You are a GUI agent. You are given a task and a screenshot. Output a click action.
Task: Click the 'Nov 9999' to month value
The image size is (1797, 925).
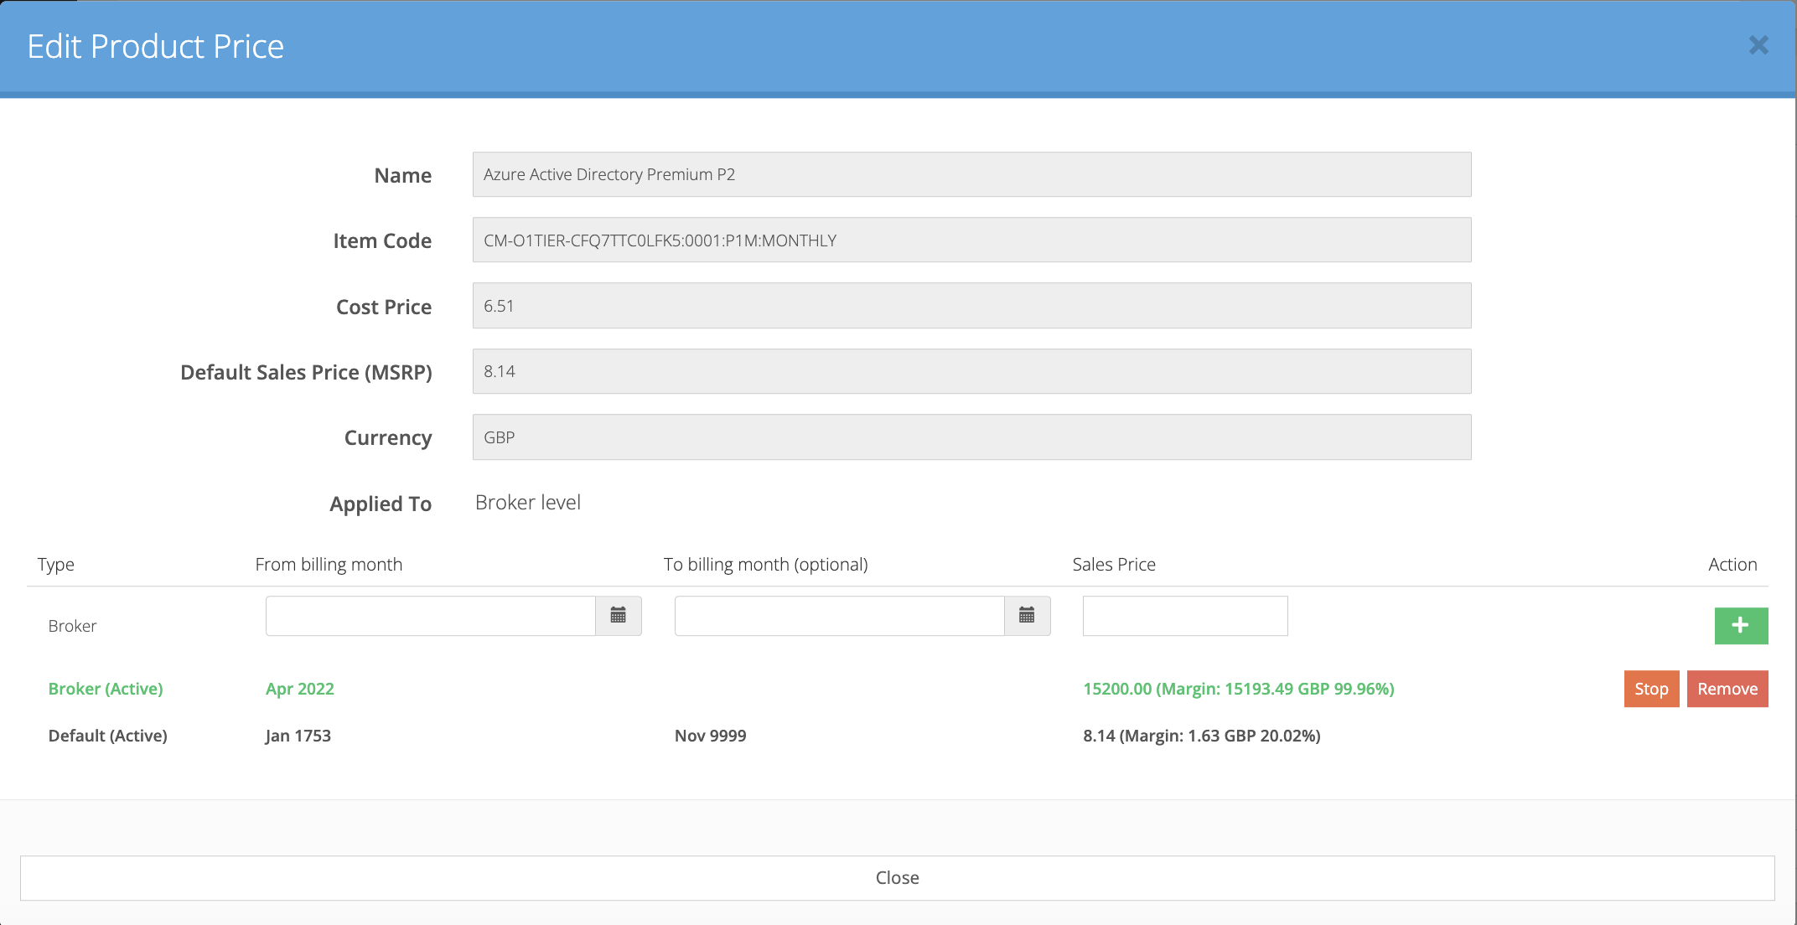pos(711,736)
